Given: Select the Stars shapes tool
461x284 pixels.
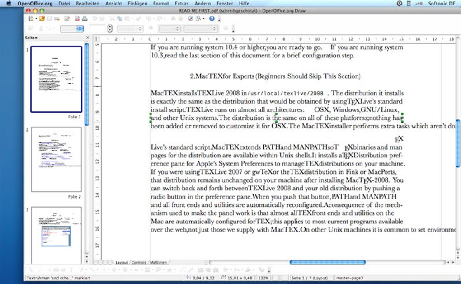Looking at the screenshot, I should (x=169, y=270).
